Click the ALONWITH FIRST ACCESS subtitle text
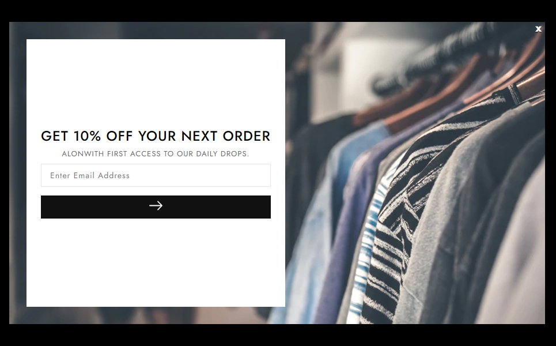The width and height of the screenshot is (556, 346). click(x=156, y=154)
